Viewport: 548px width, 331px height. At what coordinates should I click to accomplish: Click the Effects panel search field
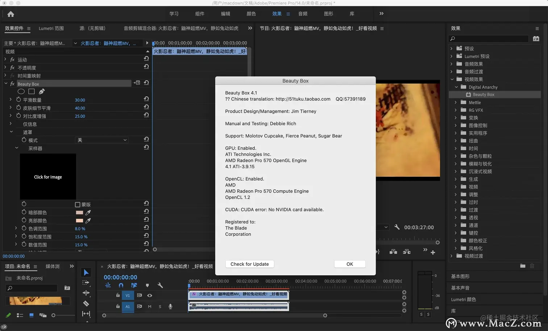pos(489,38)
